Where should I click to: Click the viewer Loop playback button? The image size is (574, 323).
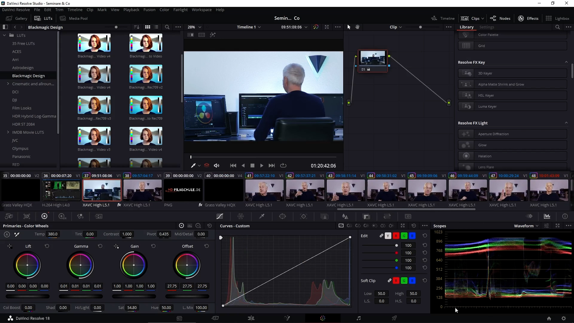283,165
